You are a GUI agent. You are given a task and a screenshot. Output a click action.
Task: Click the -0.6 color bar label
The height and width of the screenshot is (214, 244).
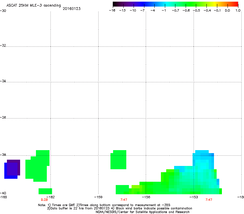[x=186, y=11]
